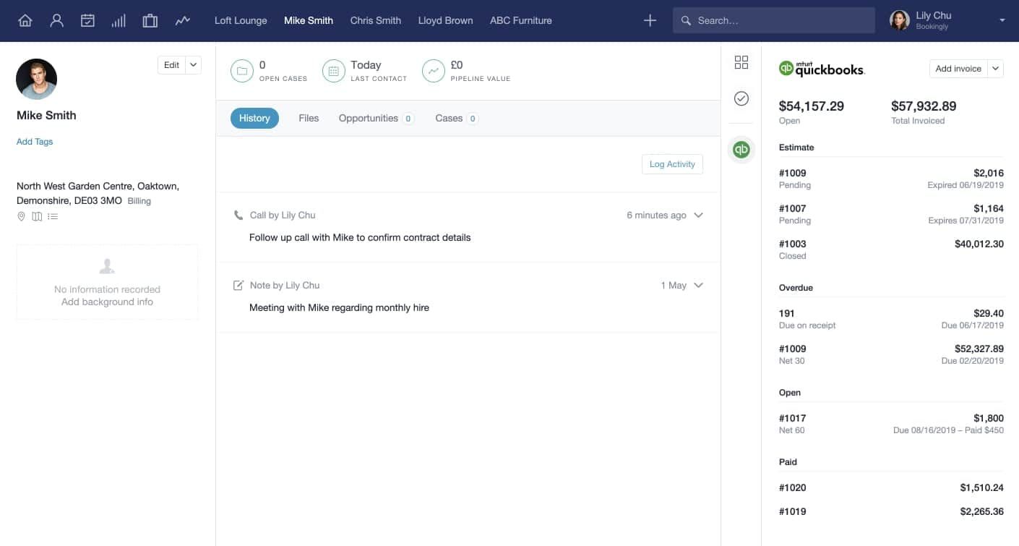
Task: Click the address list details icon
Action: (x=53, y=216)
